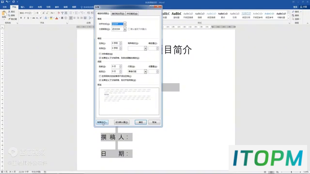Viewport: 310px width, 174px height.
Task: Click the bullet list icon in ribbon
Action: 71,13
